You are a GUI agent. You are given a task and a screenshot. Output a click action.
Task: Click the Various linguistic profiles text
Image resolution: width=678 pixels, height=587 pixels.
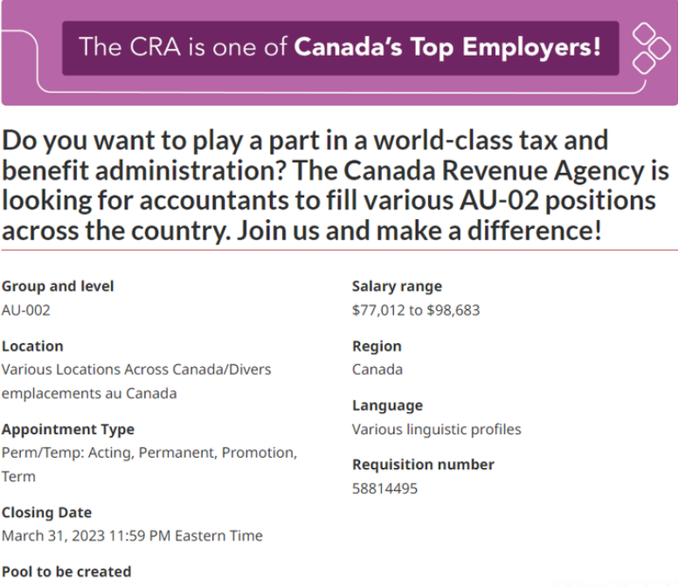click(436, 429)
